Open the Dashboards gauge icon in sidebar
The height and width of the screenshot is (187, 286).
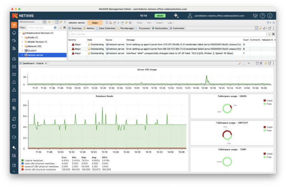[x=14, y=59]
